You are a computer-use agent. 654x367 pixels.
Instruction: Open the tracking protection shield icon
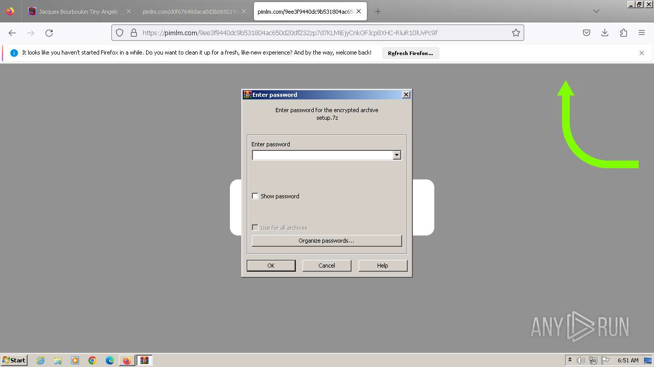(120, 33)
